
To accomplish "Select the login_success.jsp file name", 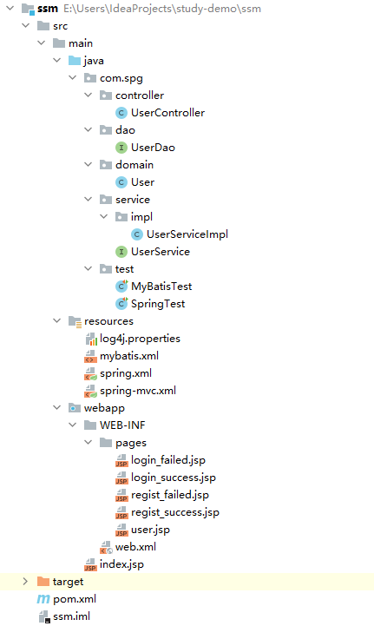I will 174,478.
